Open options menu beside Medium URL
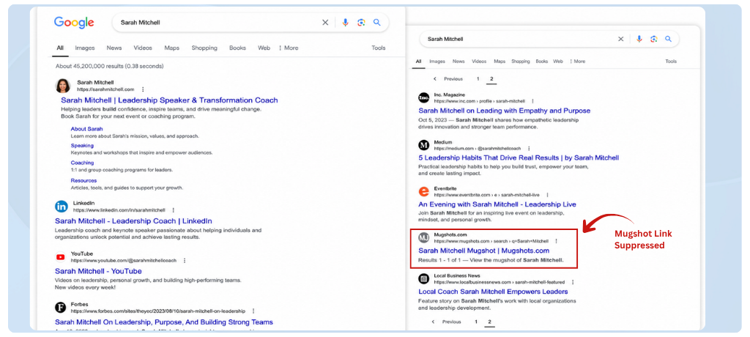The height and width of the screenshot is (337, 750). click(x=529, y=149)
